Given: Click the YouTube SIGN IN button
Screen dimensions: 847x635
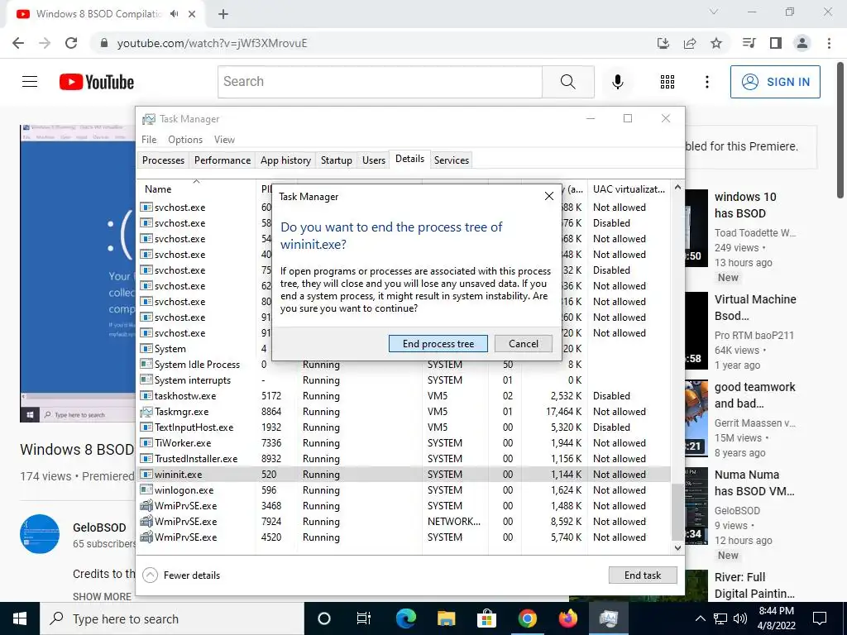Looking at the screenshot, I should pyautogui.click(x=775, y=82).
